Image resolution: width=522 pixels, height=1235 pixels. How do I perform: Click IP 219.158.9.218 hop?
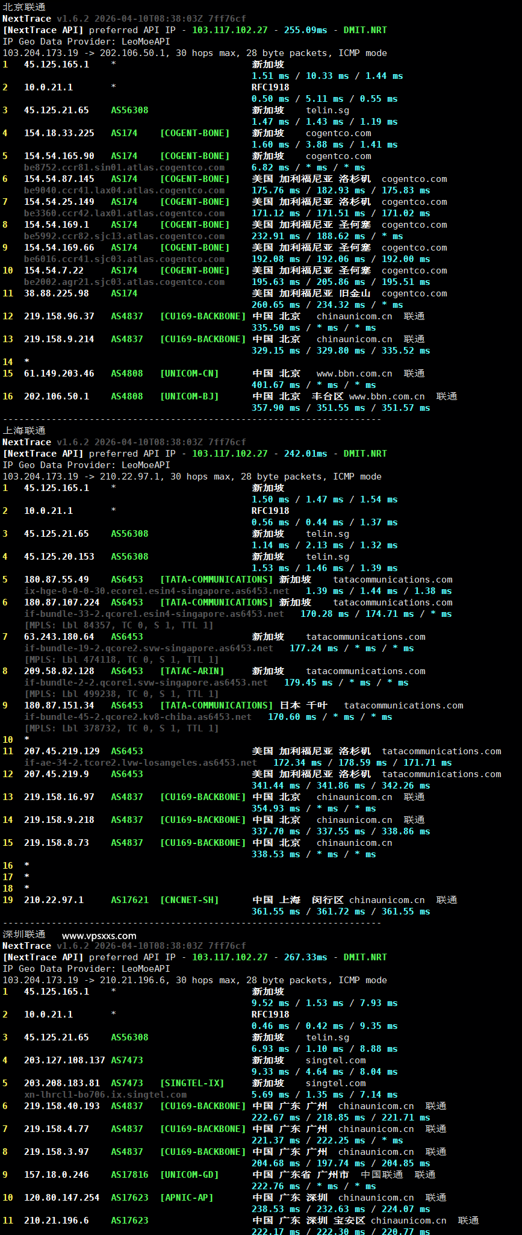pyautogui.click(x=59, y=820)
